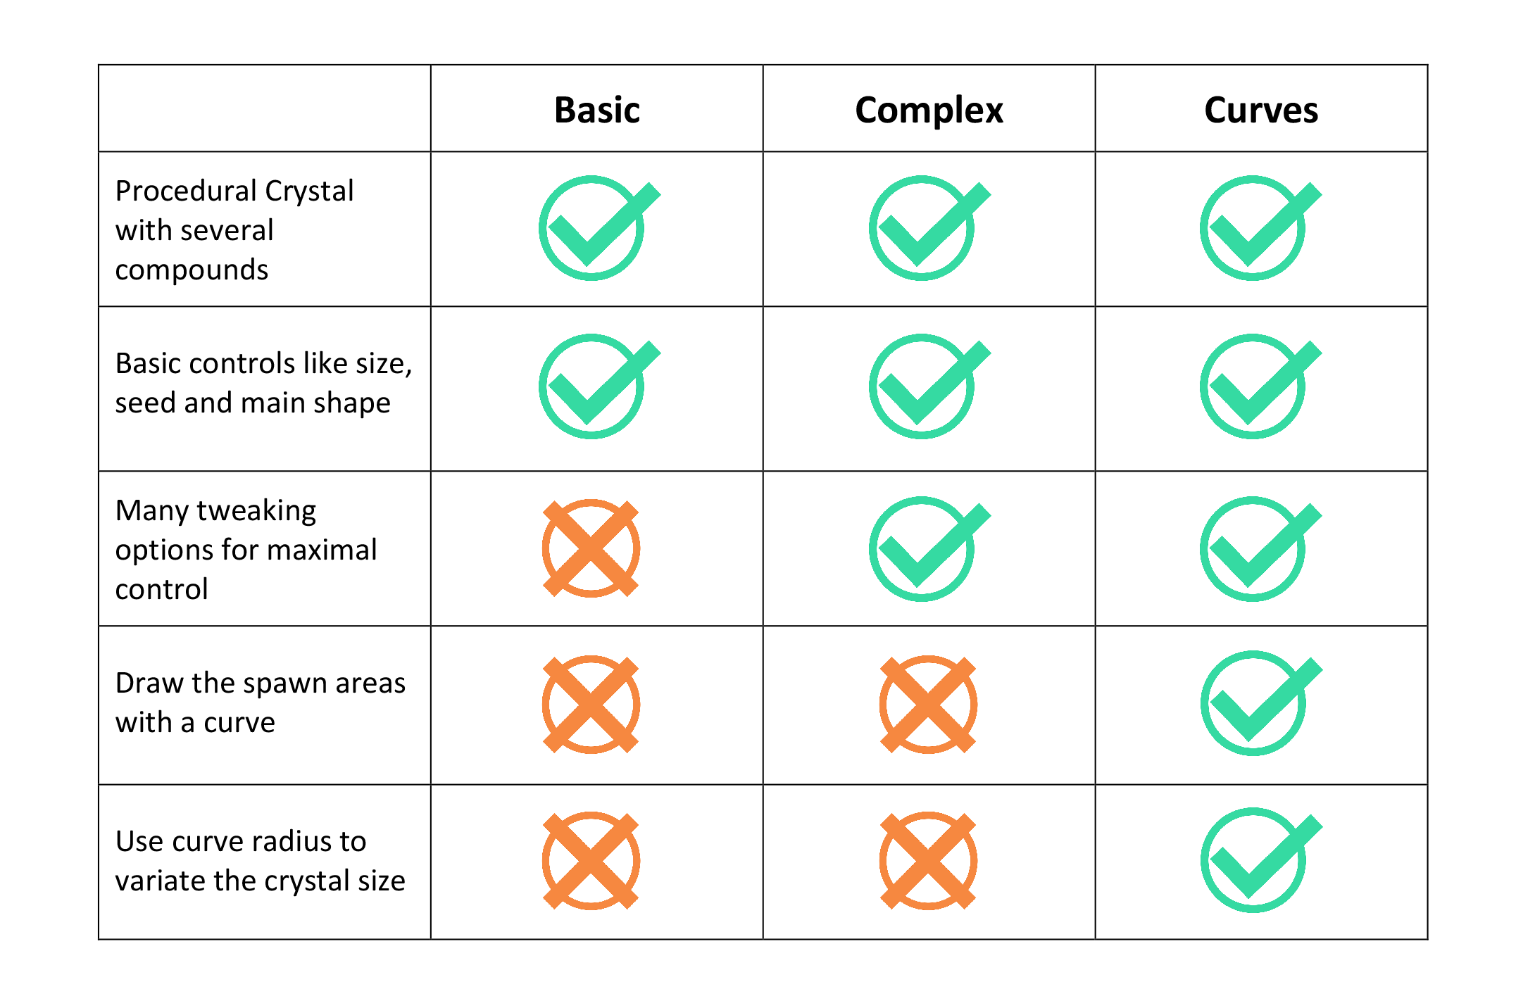
Task: Click Basic orange cross for curve radius row
Action: tap(591, 861)
